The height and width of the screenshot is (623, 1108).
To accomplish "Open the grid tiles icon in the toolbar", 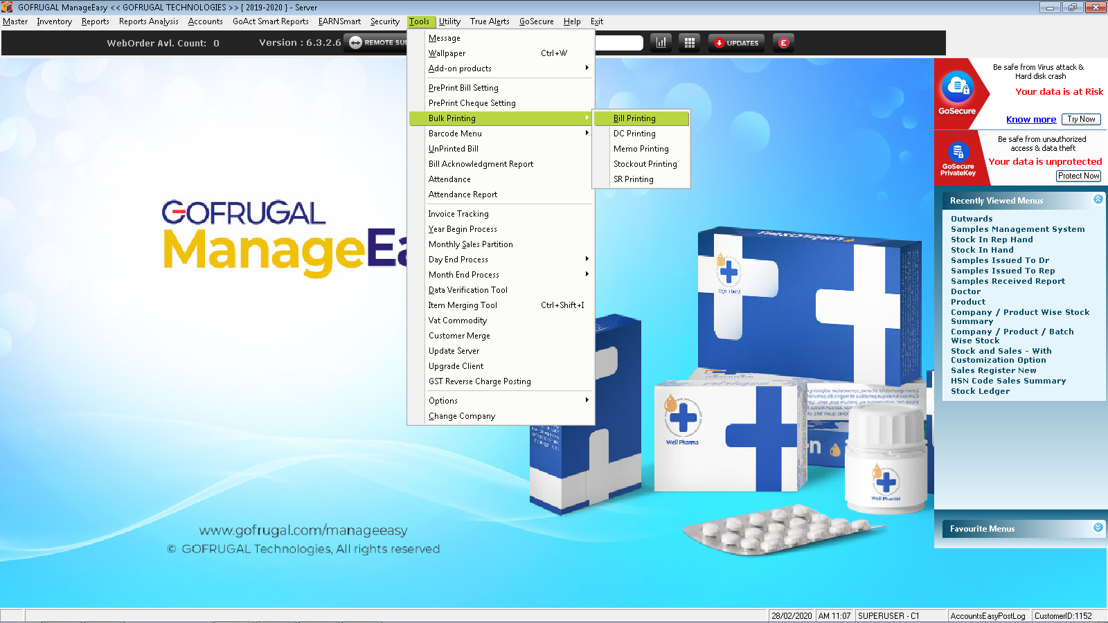I will [x=690, y=43].
